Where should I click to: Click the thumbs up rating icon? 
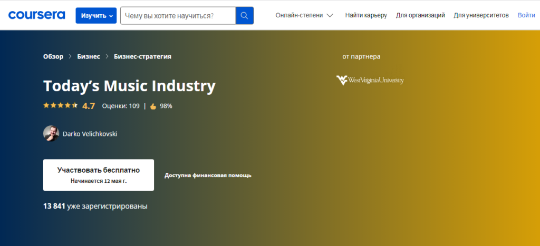coord(153,106)
